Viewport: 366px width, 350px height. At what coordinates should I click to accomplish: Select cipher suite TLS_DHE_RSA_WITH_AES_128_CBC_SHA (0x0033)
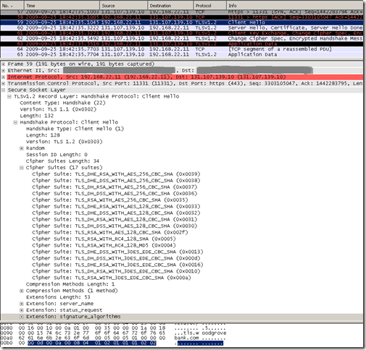[x=116, y=207]
